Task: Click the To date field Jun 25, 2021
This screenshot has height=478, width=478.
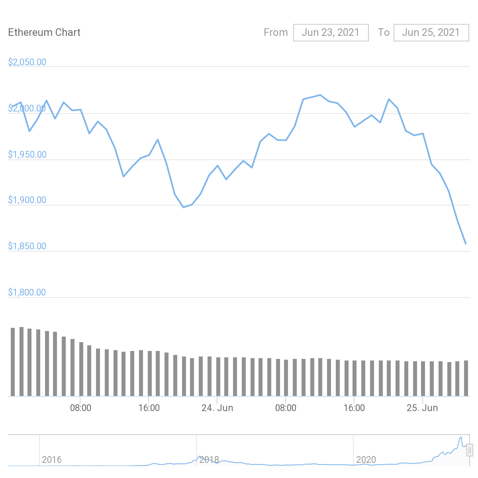Action: pyautogui.click(x=431, y=33)
